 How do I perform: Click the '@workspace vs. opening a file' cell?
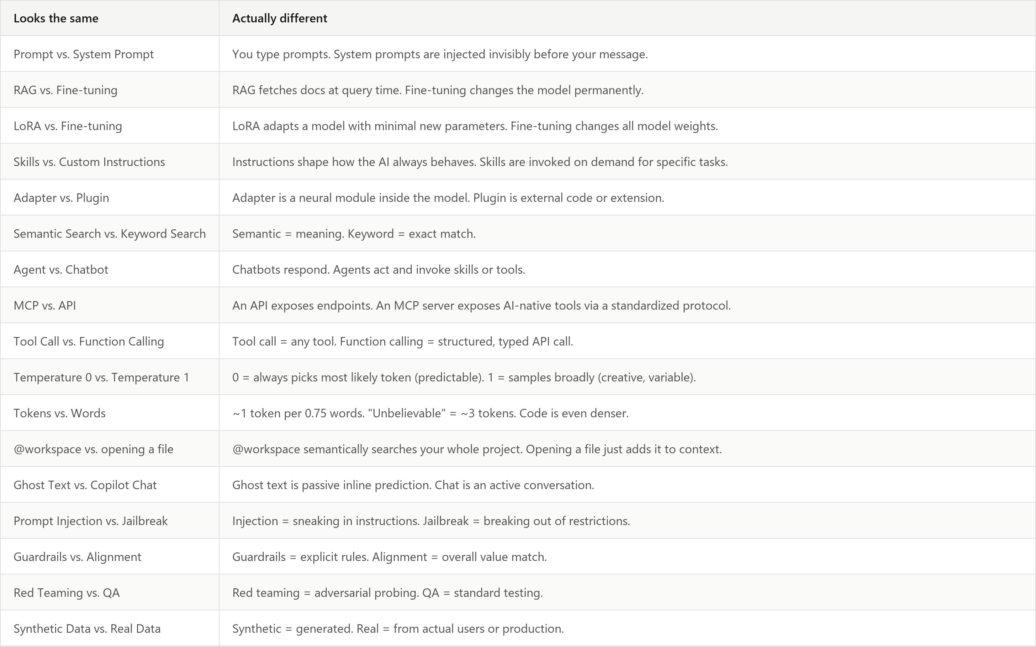pyautogui.click(x=110, y=449)
